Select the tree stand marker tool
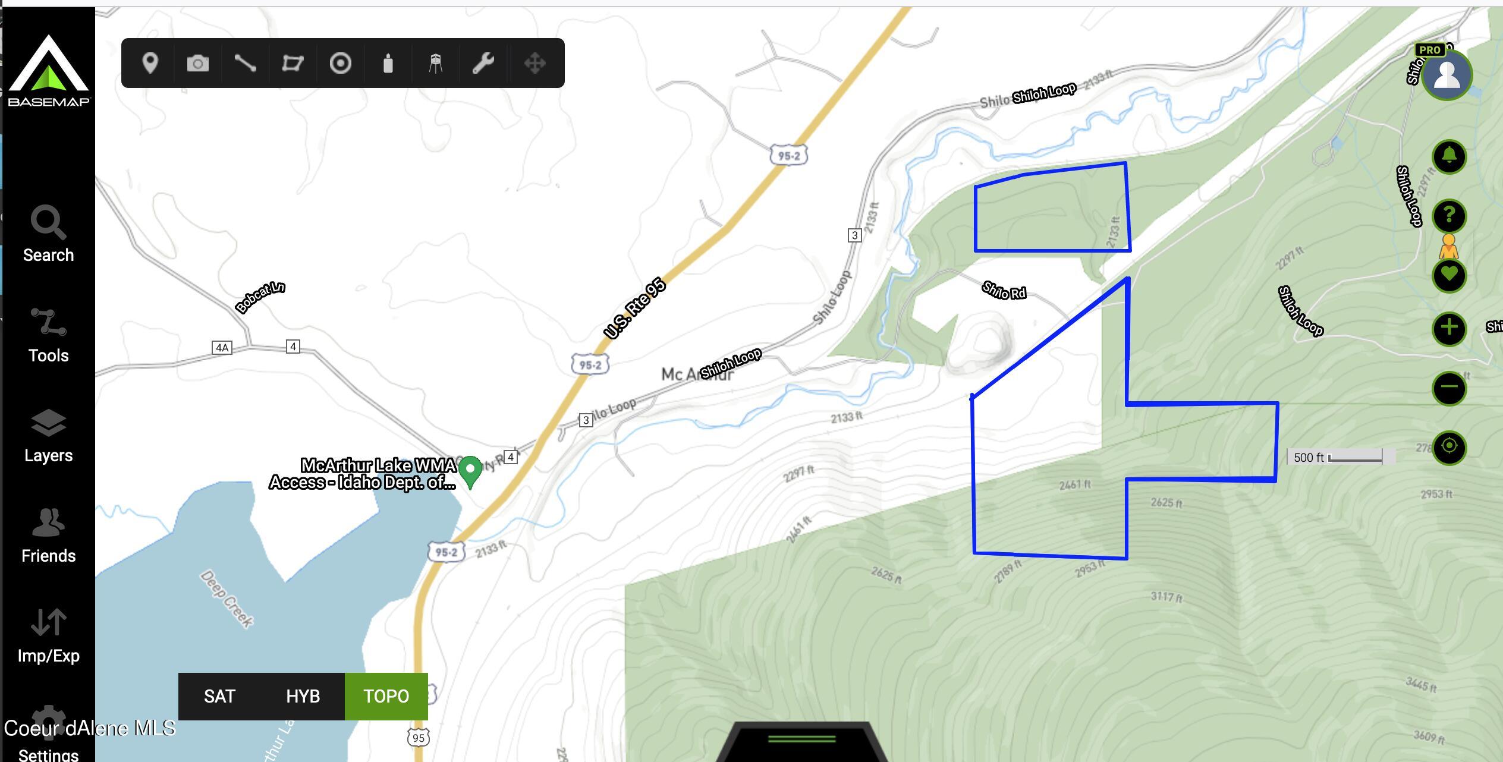 [x=436, y=63]
